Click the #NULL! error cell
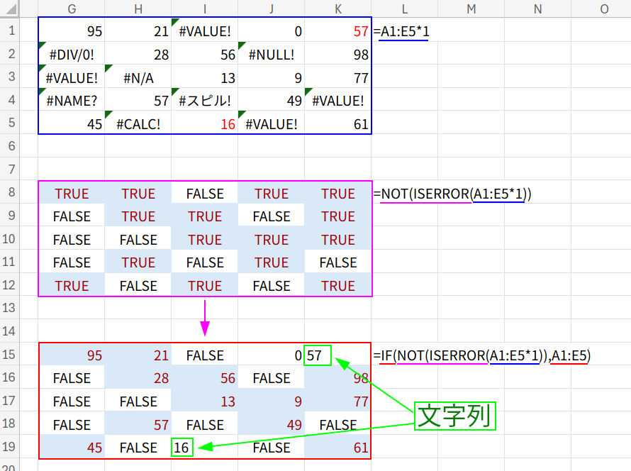This screenshot has height=471, width=631. point(272,55)
